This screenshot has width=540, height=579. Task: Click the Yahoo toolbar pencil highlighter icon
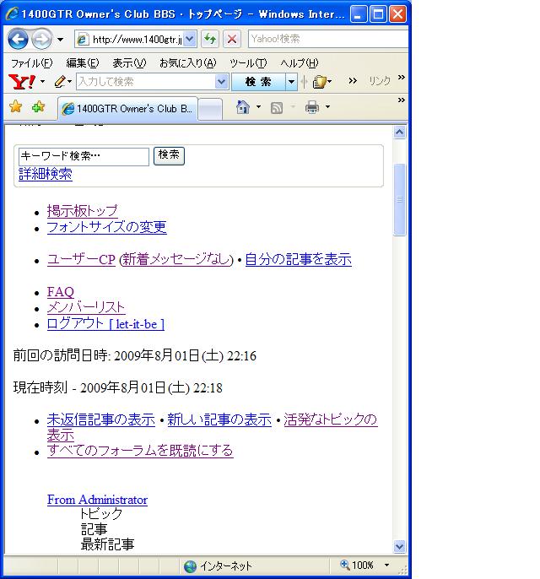pos(60,82)
